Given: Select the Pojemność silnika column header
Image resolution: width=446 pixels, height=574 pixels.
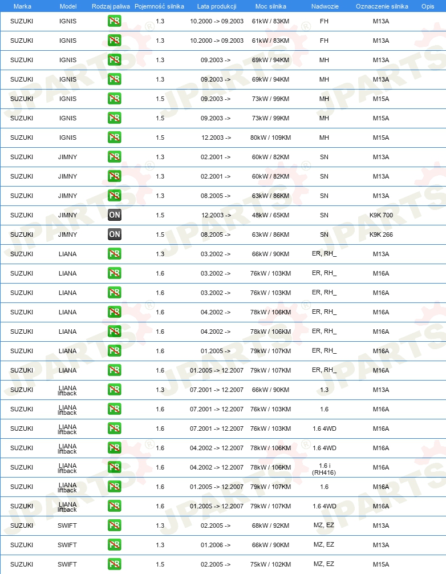Looking at the screenshot, I should pos(159,6).
